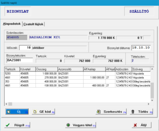Open the Csatolt fájlok tab
The image size is (159, 131).
coord(34,24)
